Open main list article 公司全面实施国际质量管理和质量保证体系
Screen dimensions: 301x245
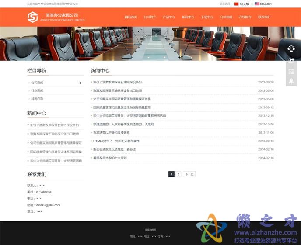tap(122, 99)
